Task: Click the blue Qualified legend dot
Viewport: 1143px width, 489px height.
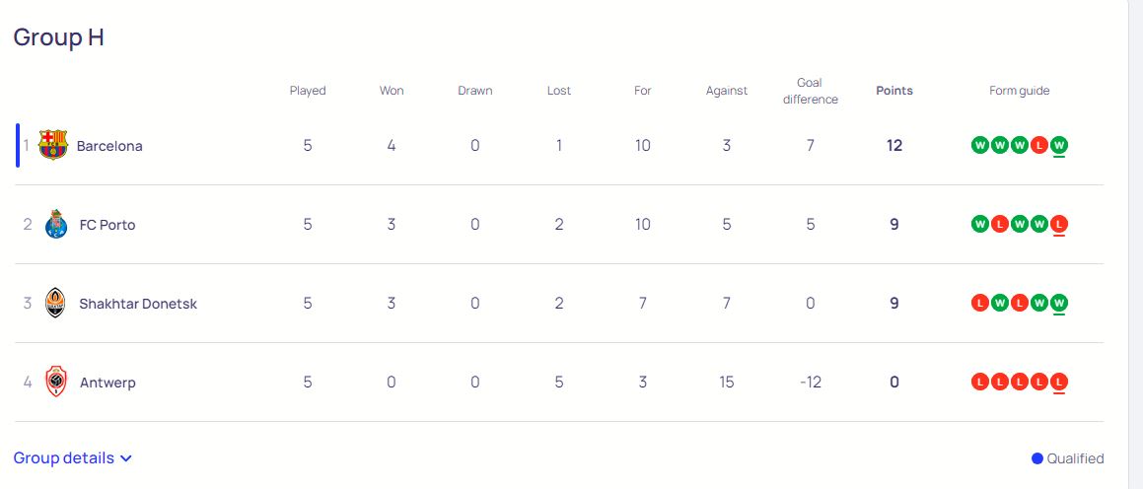Action: pyautogui.click(x=1037, y=458)
